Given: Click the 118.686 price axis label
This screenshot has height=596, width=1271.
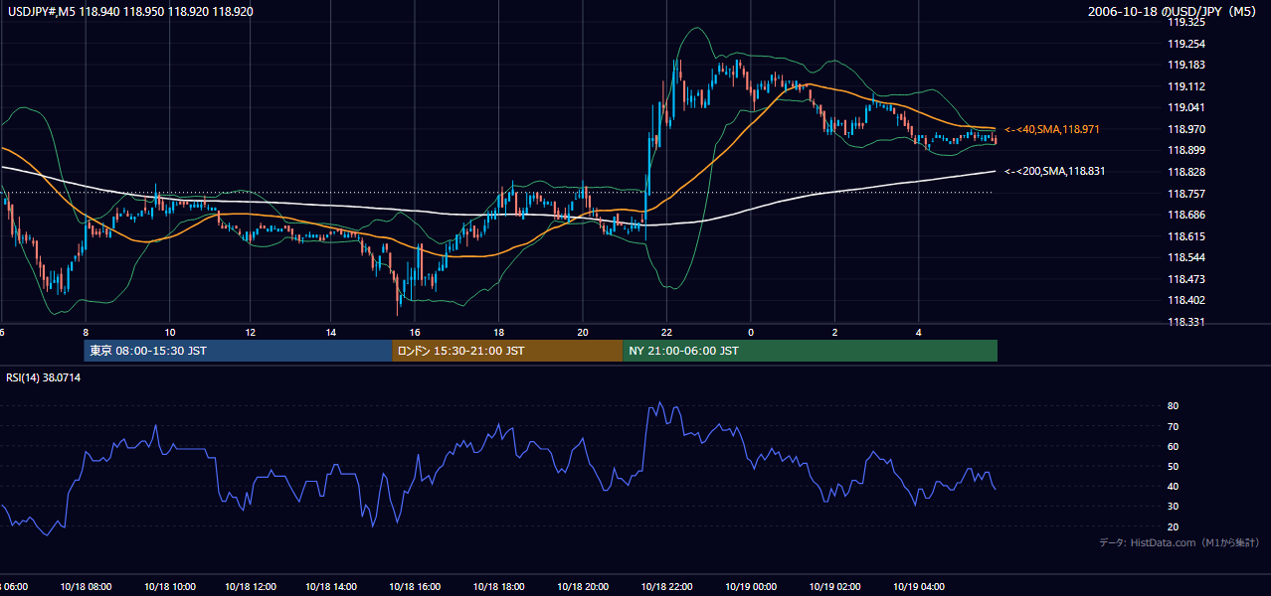Looking at the screenshot, I should click(x=1185, y=215).
